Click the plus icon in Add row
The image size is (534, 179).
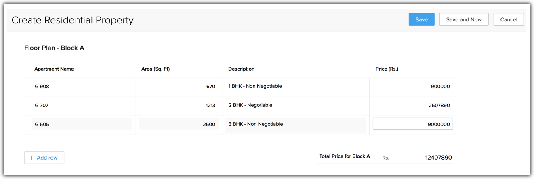tap(32, 158)
